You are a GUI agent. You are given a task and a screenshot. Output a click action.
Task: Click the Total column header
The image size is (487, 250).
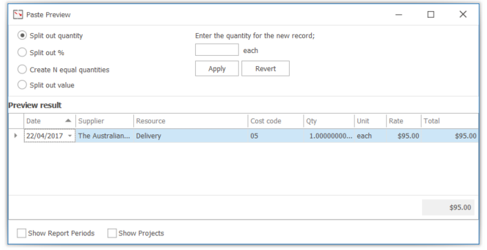450,121
